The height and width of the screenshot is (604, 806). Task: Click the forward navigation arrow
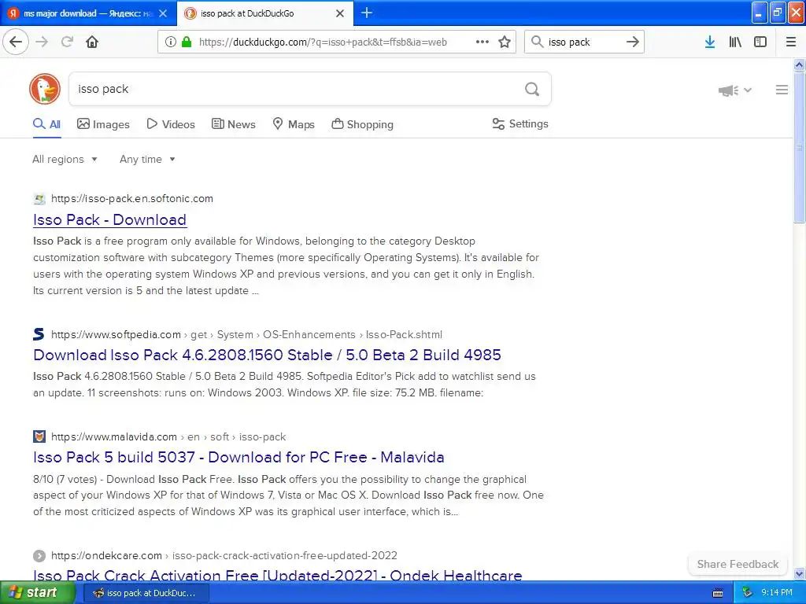coord(43,42)
